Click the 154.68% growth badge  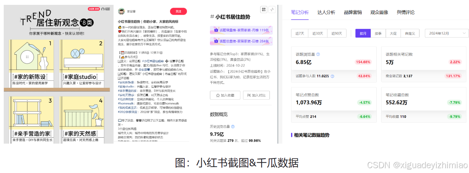(363, 62)
